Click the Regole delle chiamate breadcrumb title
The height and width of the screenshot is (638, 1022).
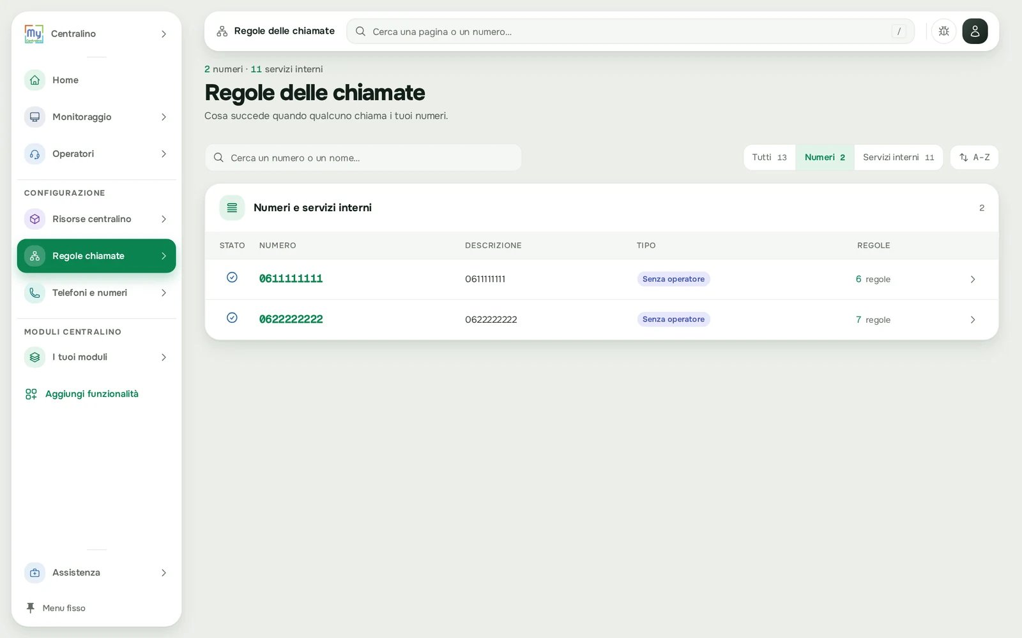(284, 31)
